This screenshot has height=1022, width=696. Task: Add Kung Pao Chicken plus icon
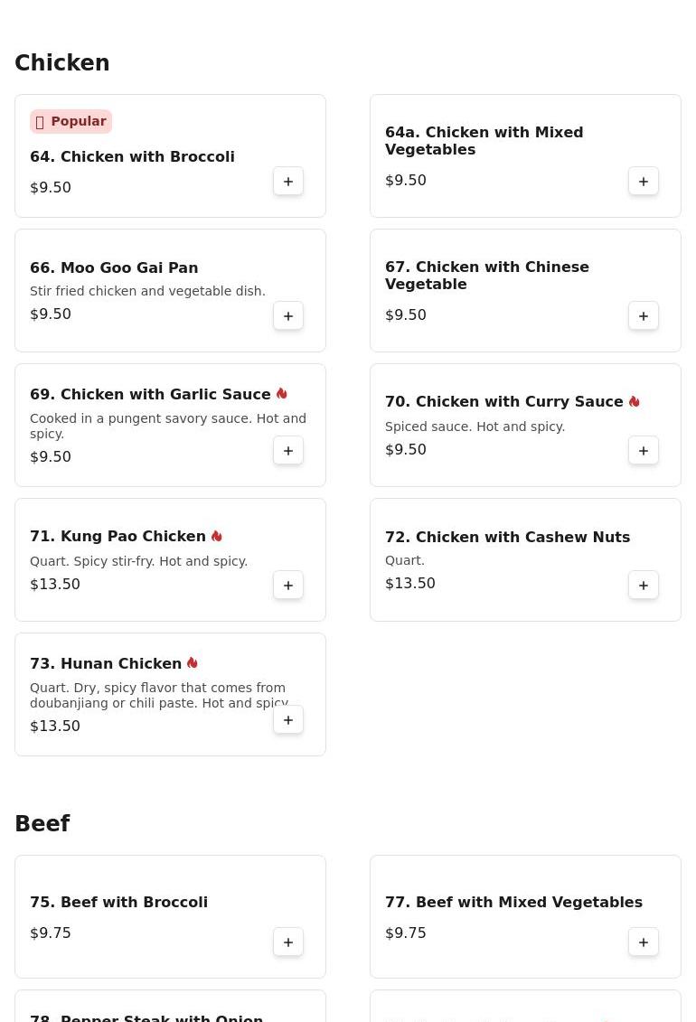click(x=288, y=586)
